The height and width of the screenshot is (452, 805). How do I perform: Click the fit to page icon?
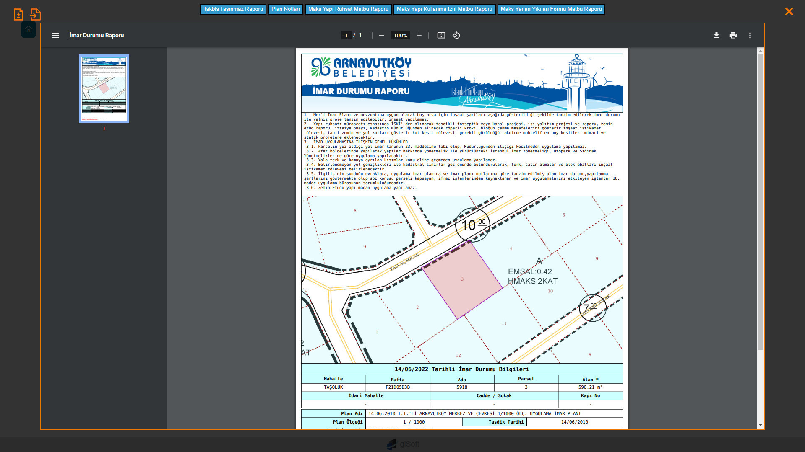coord(441,36)
